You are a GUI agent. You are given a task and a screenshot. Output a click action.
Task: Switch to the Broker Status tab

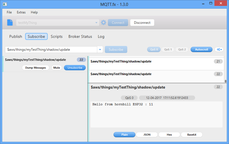(80, 36)
